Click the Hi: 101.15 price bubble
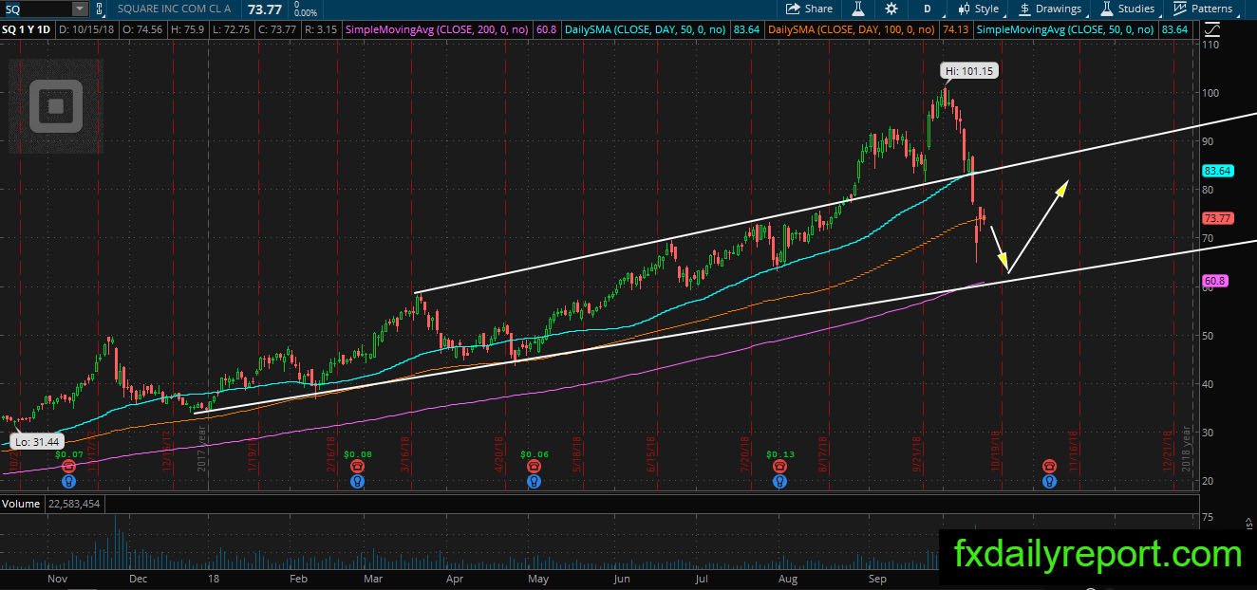 (x=969, y=70)
